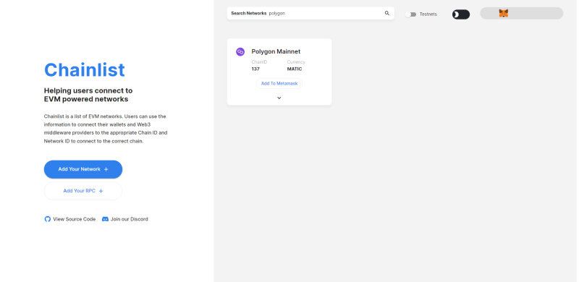
Task: Click the Chainlist title heading
Action: [x=85, y=69]
